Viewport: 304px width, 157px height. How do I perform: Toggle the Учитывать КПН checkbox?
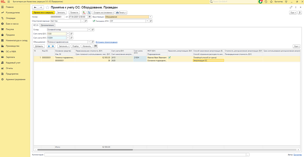pyautogui.click(x=94, y=21)
